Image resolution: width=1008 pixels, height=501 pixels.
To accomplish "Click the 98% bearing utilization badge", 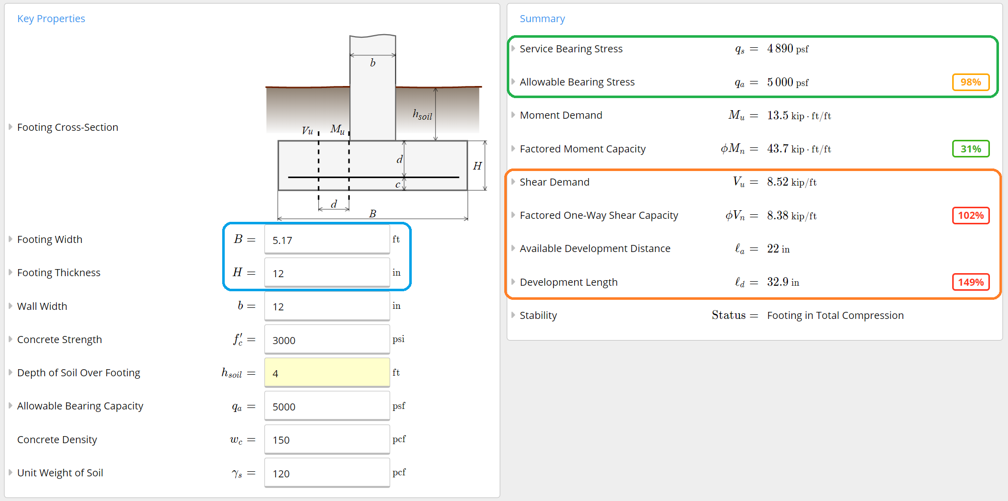I will click(971, 82).
